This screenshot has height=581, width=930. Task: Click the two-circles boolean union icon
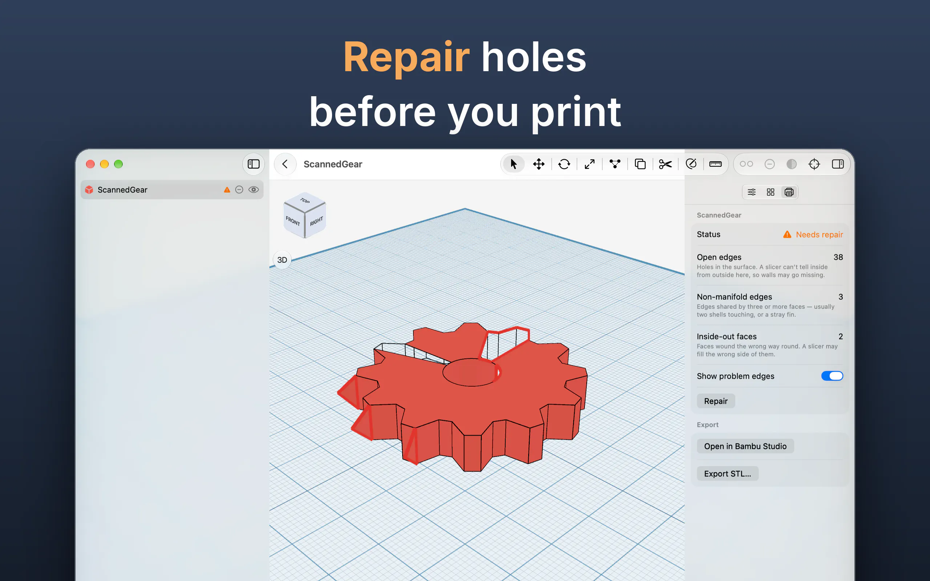point(746,164)
